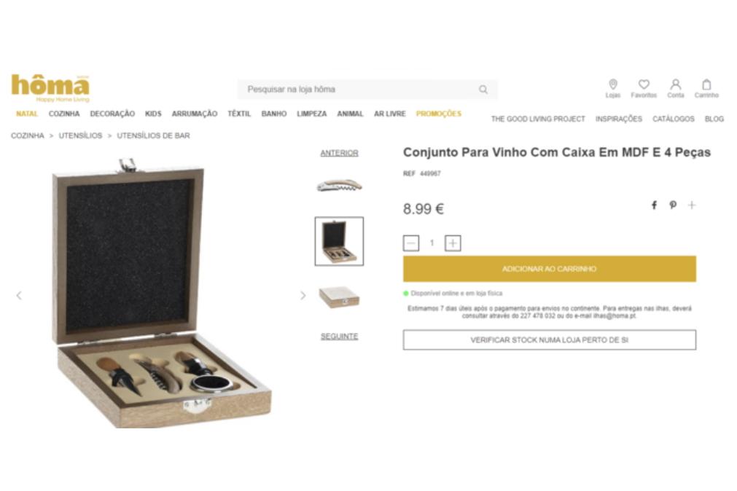
Task: Open the COZINHA menu
Action: [x=64, y=114]
